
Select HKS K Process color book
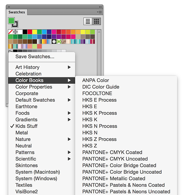pos(126,113)
